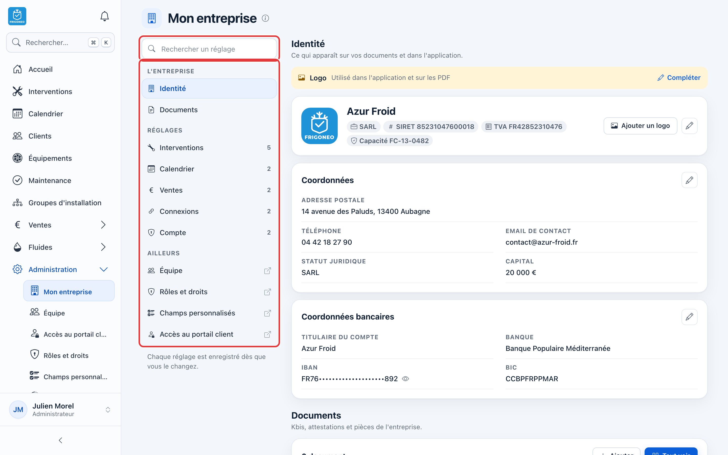Open Champs personnalisés external link icon
The height and width of the screenshot is (455, 728).
tap(267, 313)
